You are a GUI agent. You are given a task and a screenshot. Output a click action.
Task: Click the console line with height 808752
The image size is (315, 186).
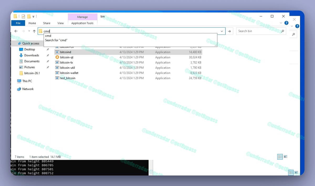(32, 173)
